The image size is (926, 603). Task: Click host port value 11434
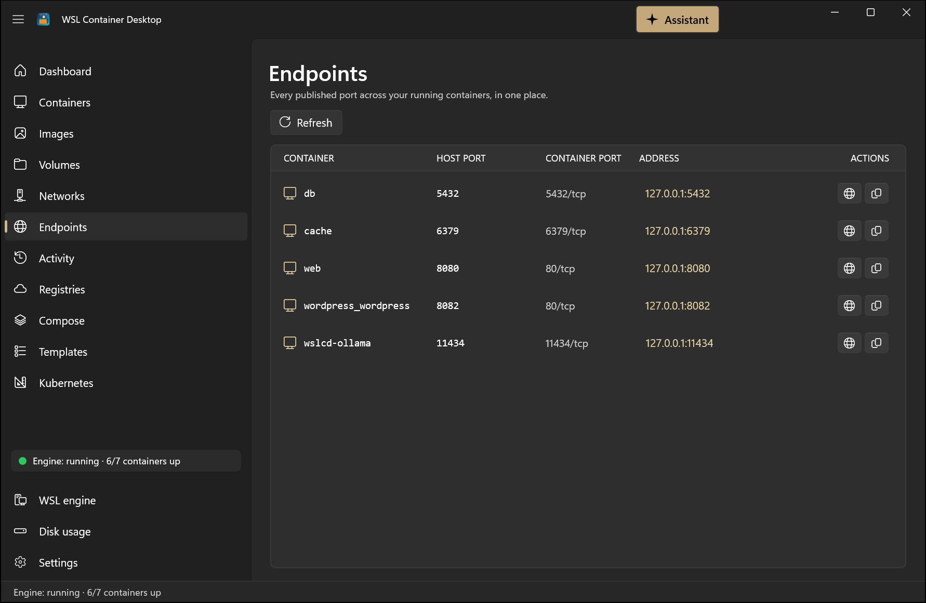(451, 343)
